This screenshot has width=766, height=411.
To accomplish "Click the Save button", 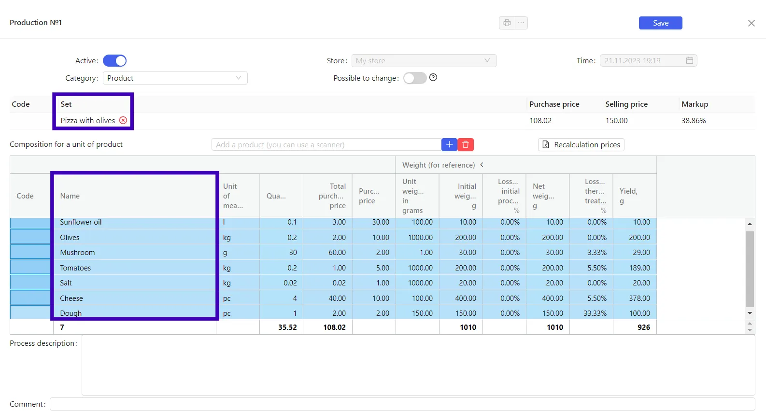I will click(660, 23).
